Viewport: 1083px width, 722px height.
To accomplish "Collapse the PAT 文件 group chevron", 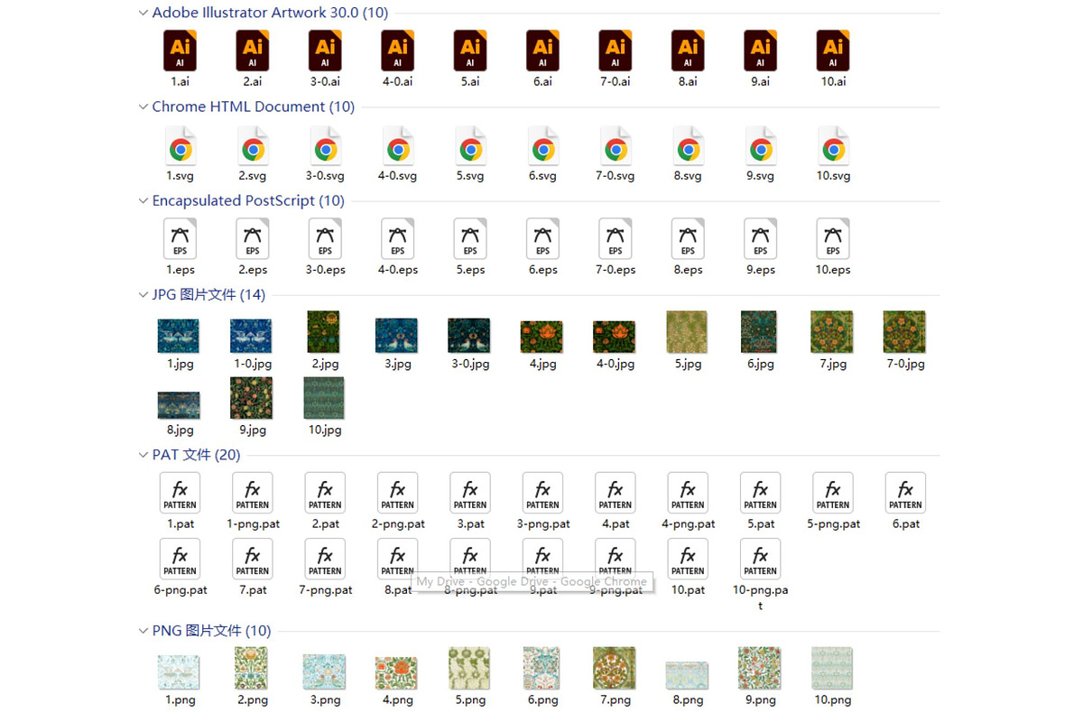I will [x=143, y=455].
